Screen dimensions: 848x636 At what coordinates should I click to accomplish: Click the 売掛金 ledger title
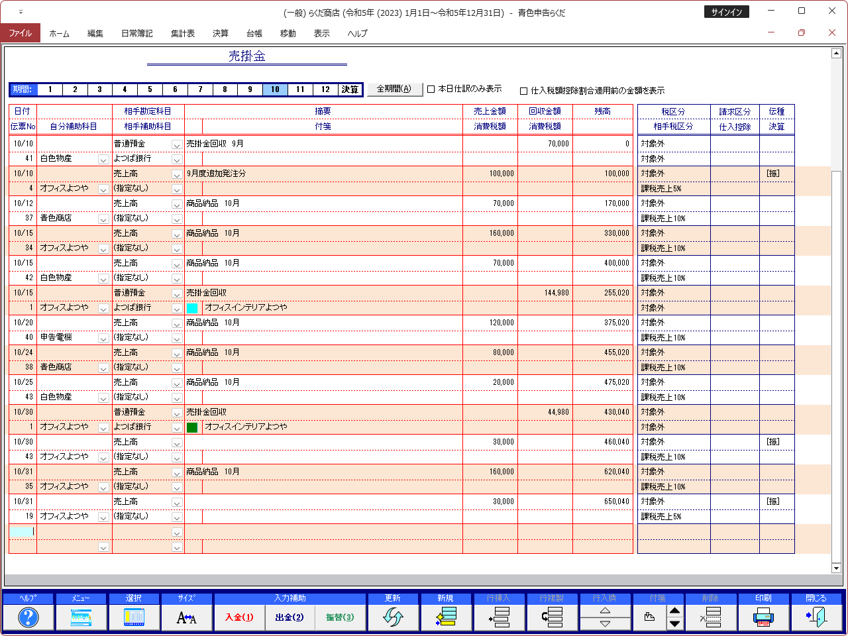(x=247, y=56)
